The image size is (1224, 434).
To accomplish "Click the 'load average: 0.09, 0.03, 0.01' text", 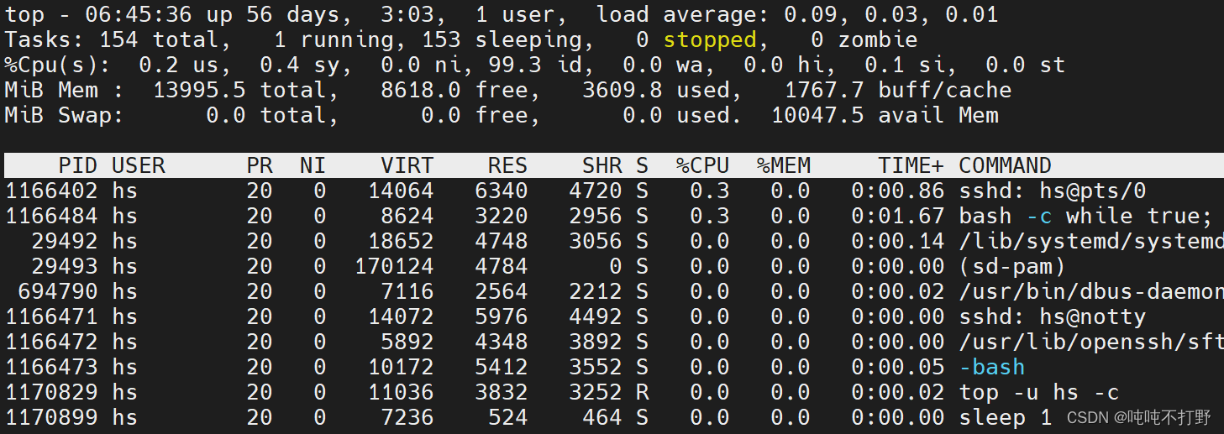I will (x=797, y=14).
